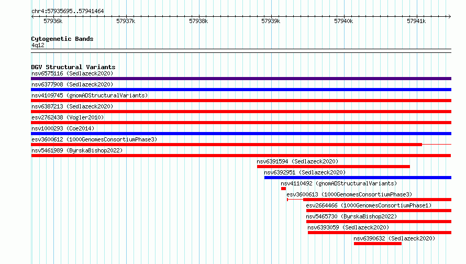Click the chr4:57935695..57941464 coordinate label
The width and height of the screenshot is (466, 264).
click(x=68, y=12)
